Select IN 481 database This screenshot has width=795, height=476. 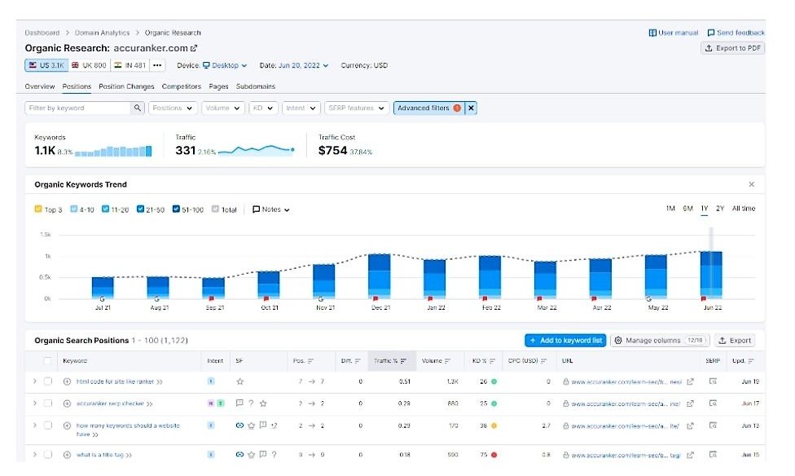(x=130, y=65)
